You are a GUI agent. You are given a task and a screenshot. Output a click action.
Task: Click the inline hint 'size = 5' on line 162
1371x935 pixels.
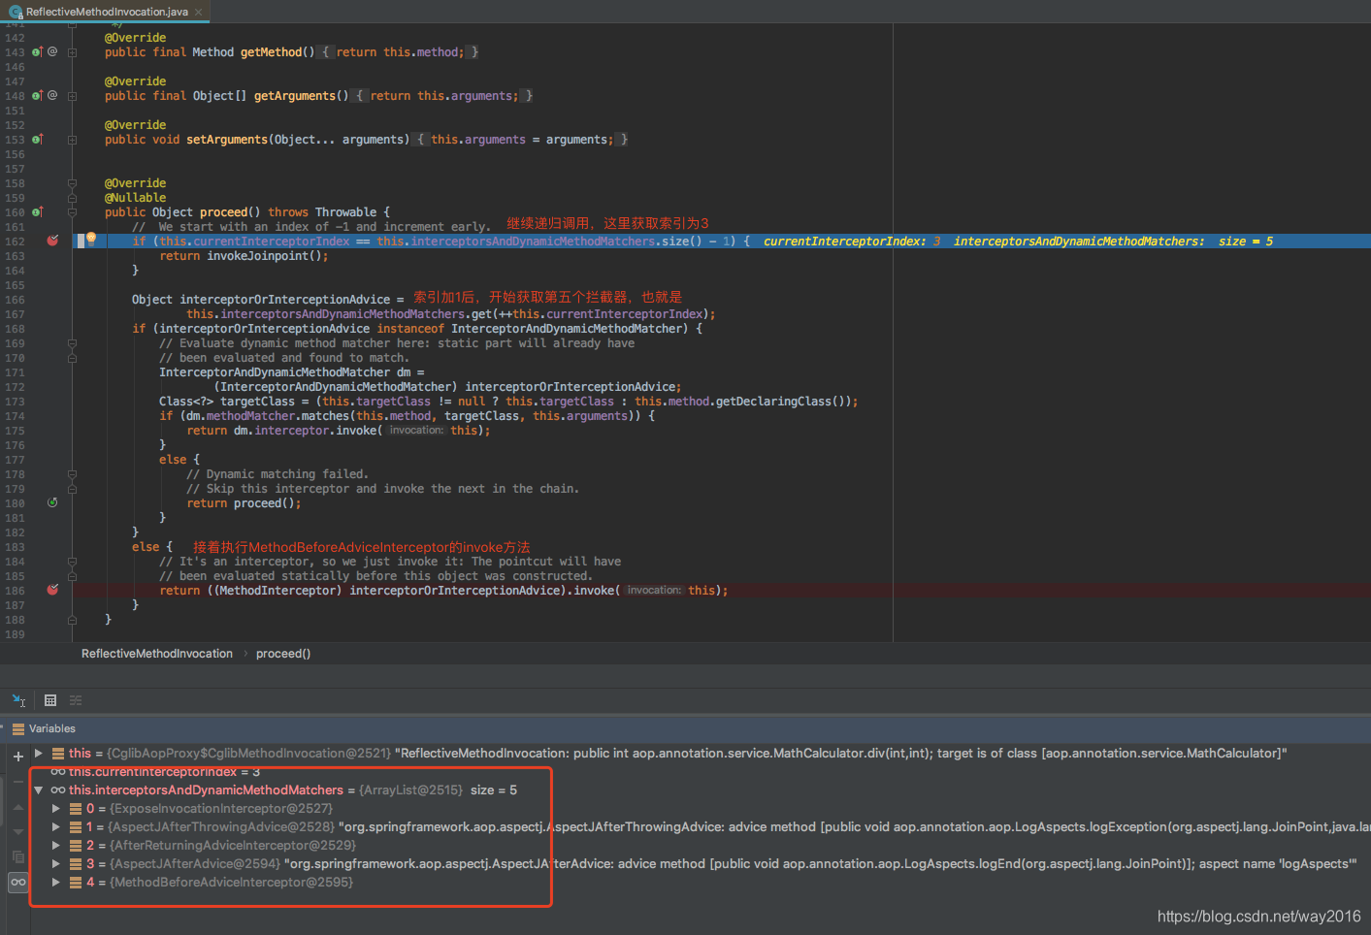click(x=1246, y=242)
